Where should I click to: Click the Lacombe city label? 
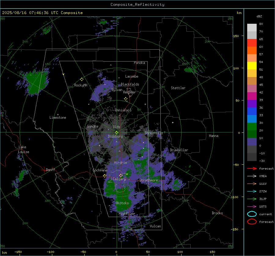click(132, 76)
